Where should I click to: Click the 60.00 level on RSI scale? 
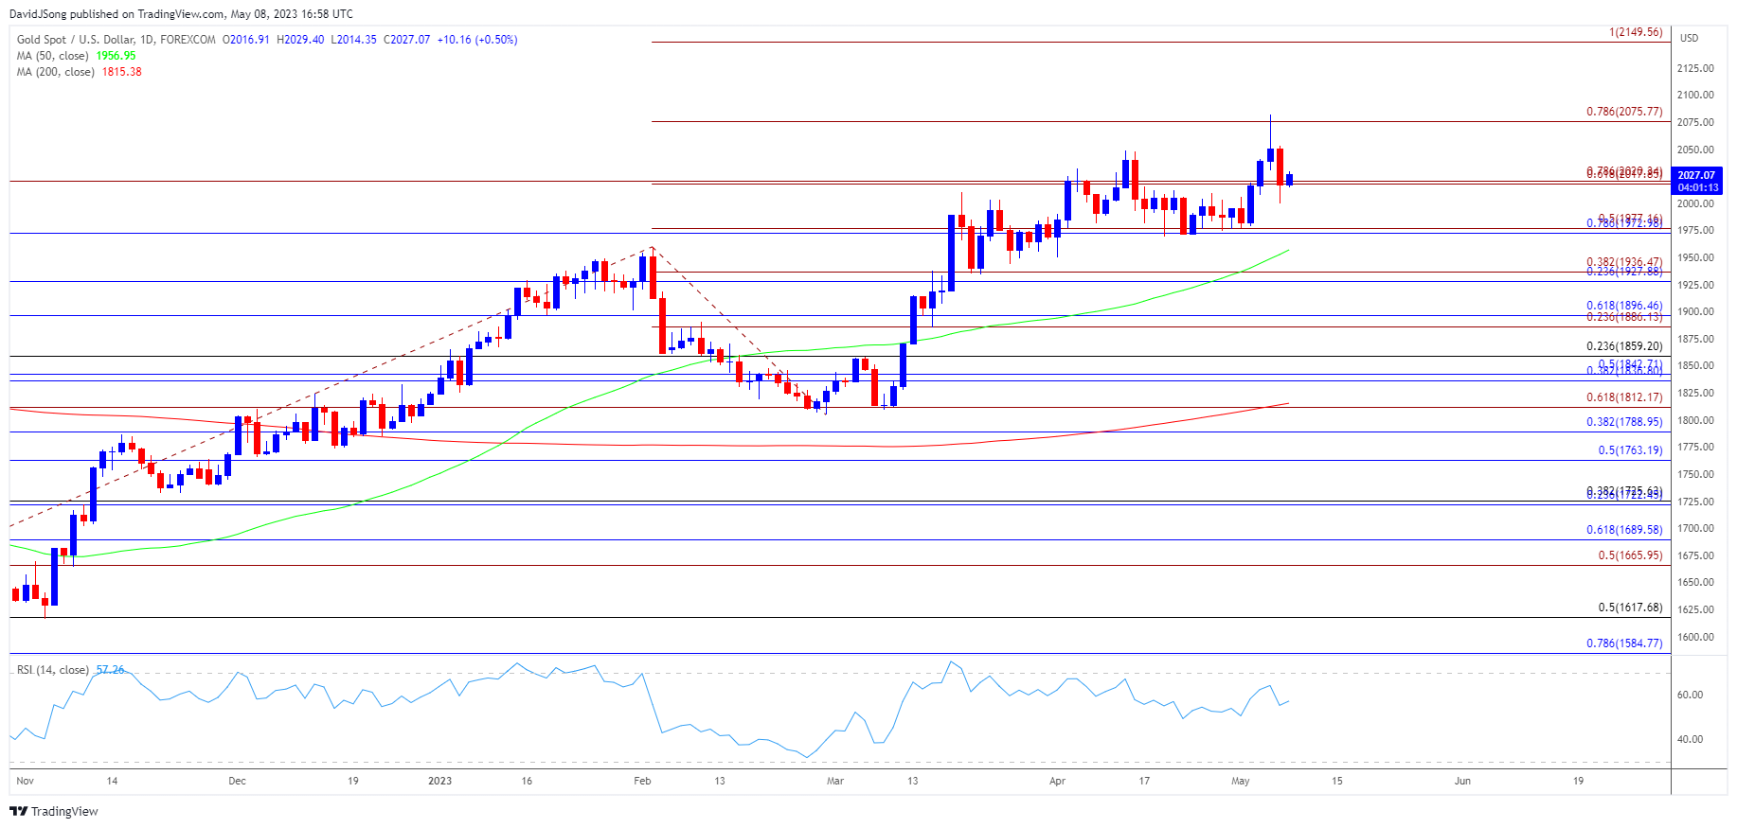coord(1690,695)
